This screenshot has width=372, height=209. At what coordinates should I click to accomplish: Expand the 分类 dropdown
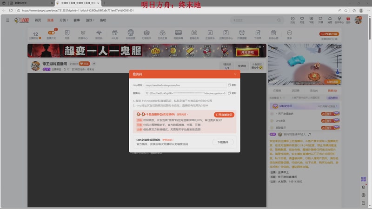coord(64,20)
